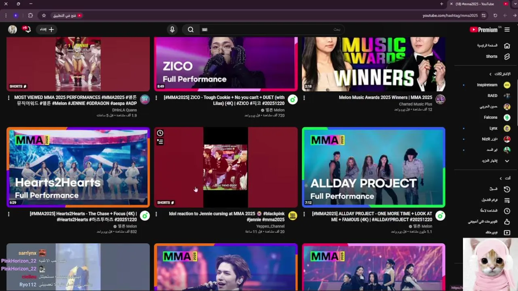Click the Create (إنشاء) button

pos(47,30)
